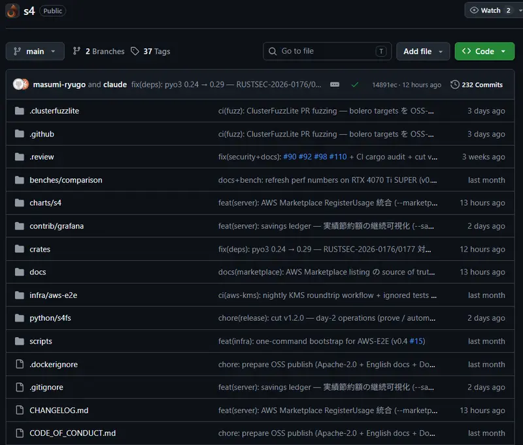Click the green check commit status icon
The image size is (523, 445).
[x=354, y=85]
